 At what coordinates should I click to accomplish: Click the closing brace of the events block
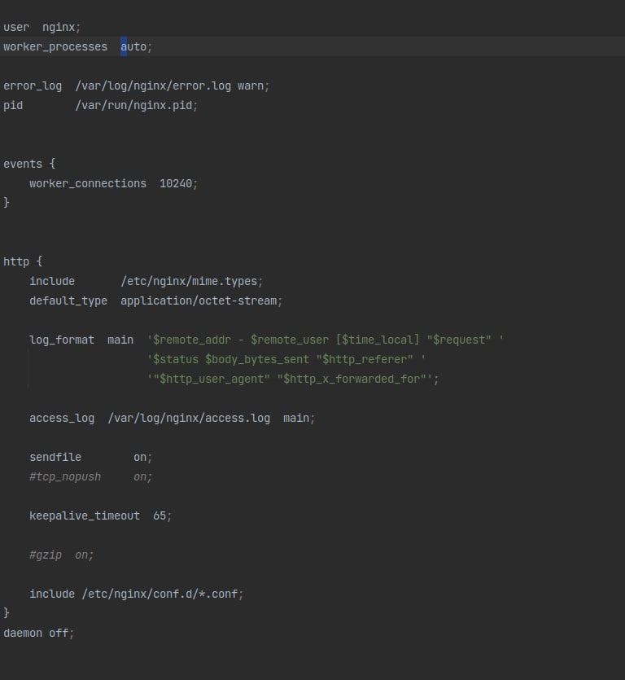7,203
